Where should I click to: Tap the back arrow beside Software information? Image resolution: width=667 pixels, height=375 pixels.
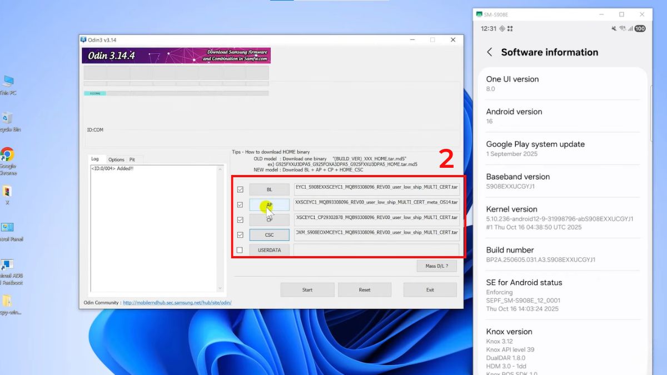point(489,52)
